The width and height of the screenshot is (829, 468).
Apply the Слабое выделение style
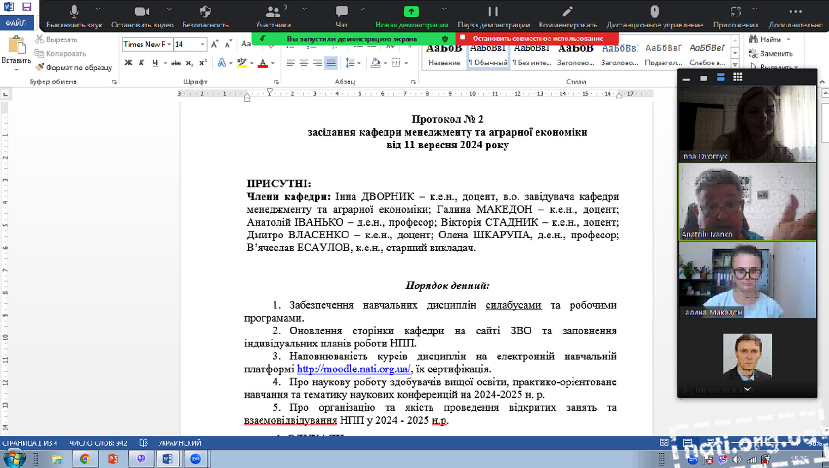pos(707,55)
